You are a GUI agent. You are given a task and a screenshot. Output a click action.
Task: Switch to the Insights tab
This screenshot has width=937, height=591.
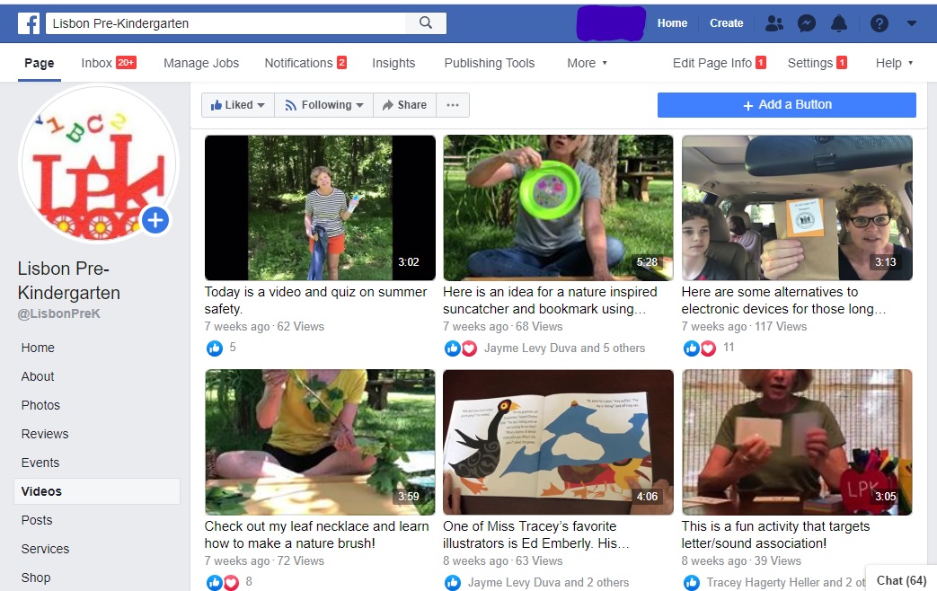pos(393,63)
